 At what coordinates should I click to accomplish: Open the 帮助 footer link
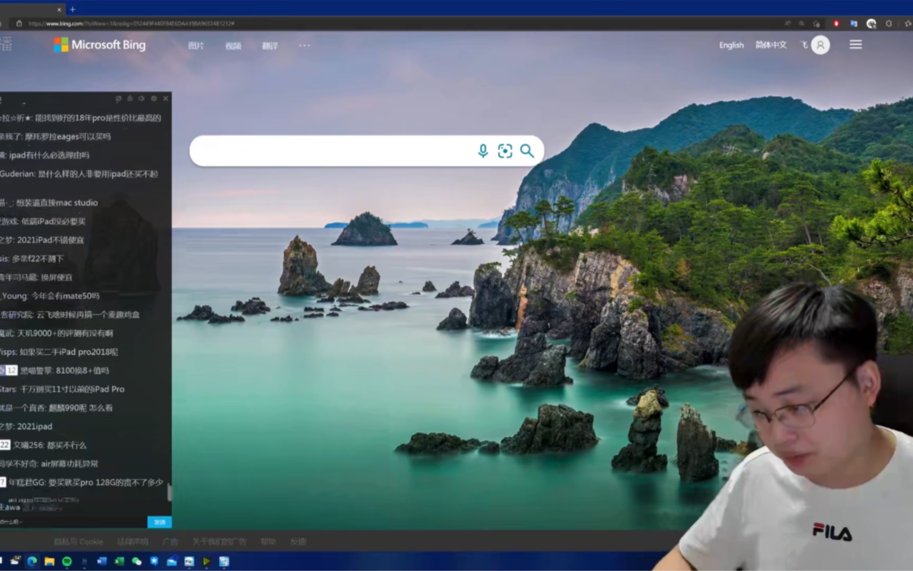(268, 542)
